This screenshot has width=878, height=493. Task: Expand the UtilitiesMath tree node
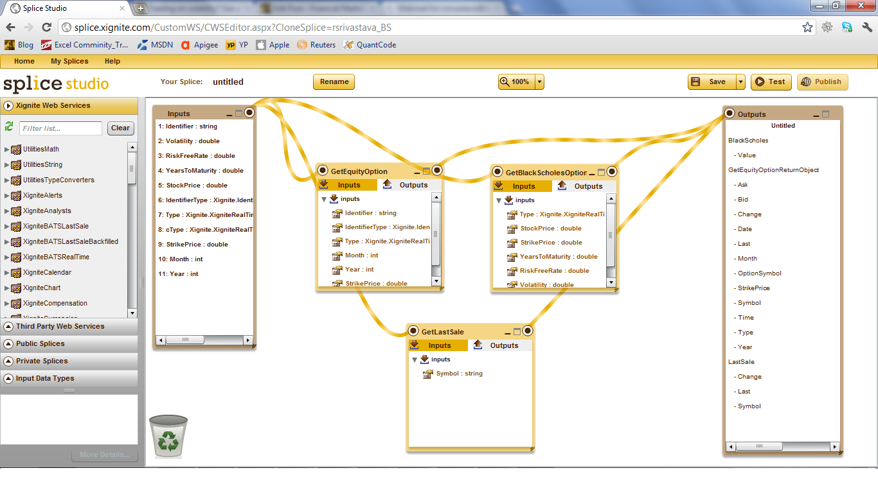click(7, 150)
